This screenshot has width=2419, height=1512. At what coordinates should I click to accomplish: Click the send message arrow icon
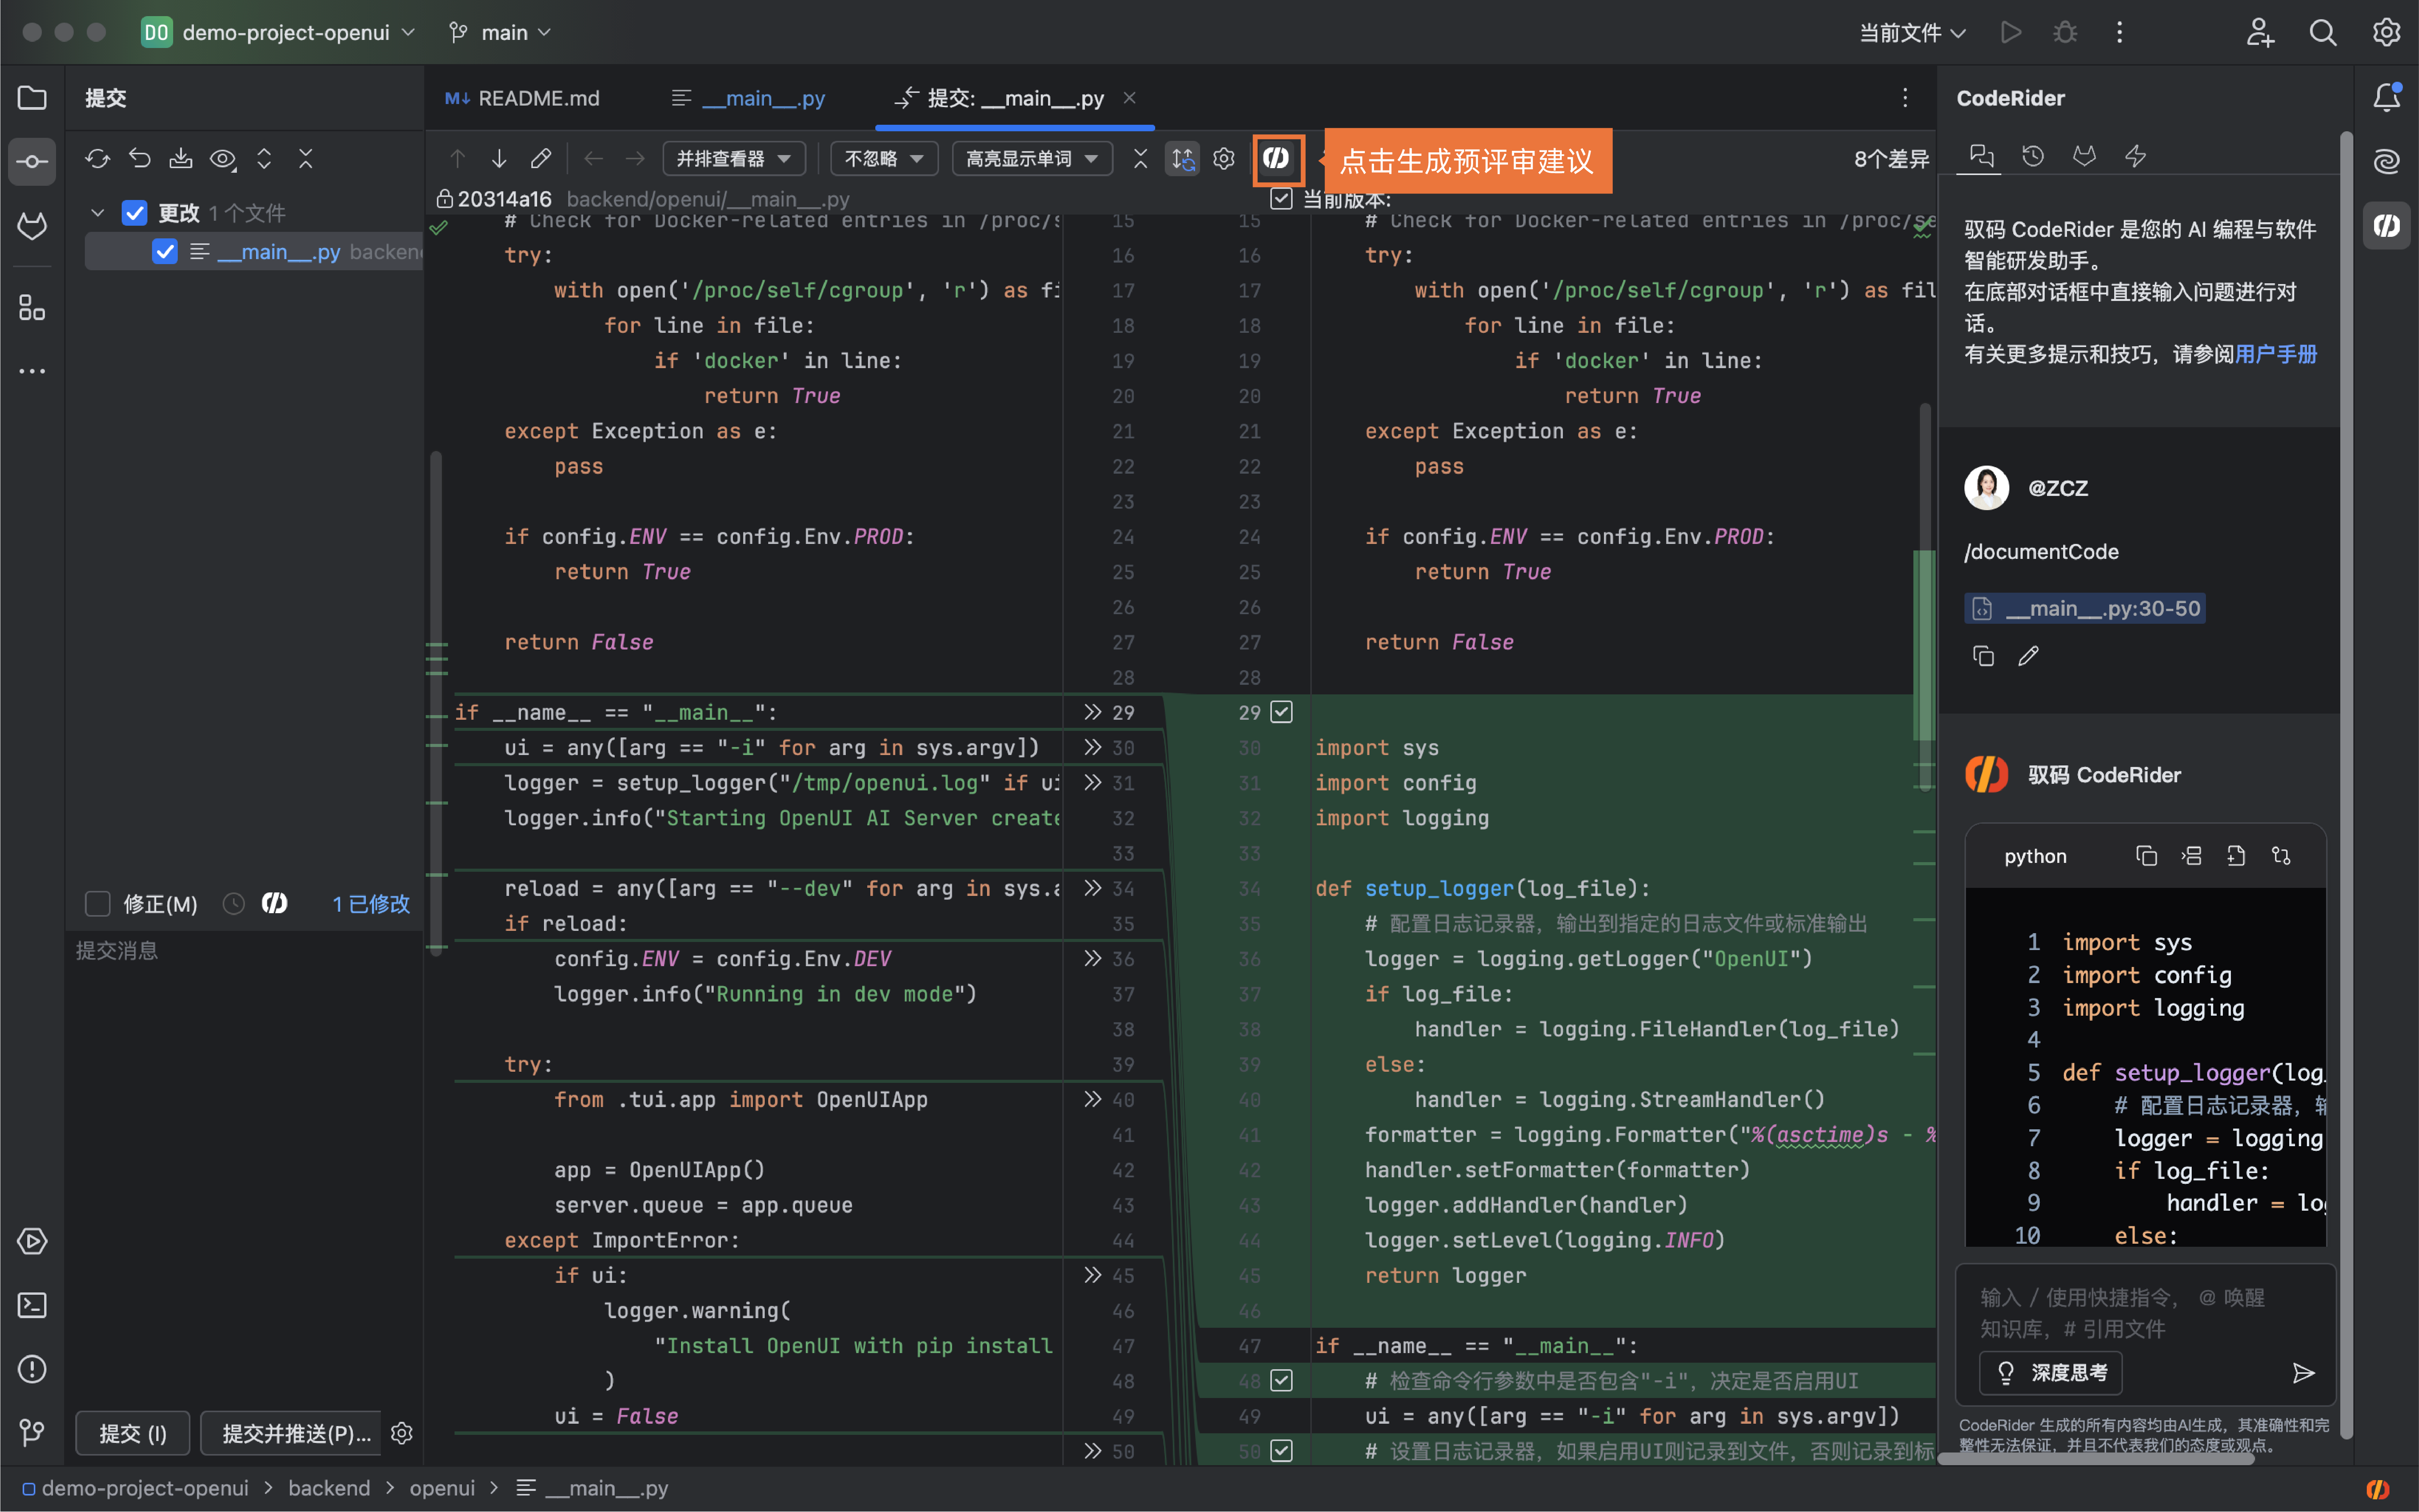[2303, 1373]
